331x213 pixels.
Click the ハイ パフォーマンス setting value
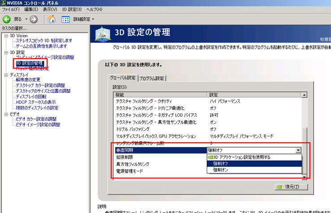tap(225, 101)
